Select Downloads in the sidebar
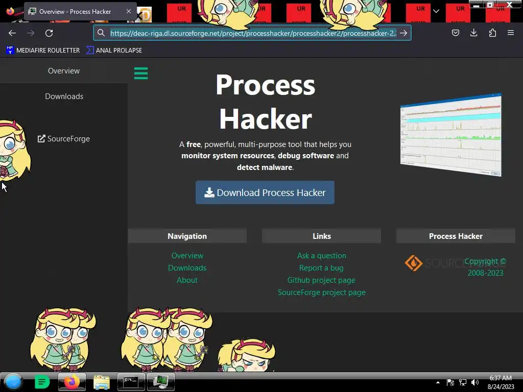 (64, 96)
